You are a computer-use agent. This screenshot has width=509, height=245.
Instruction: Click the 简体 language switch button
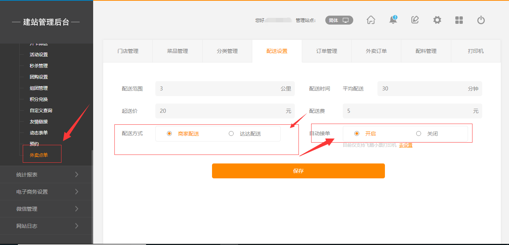click(339, 20)
